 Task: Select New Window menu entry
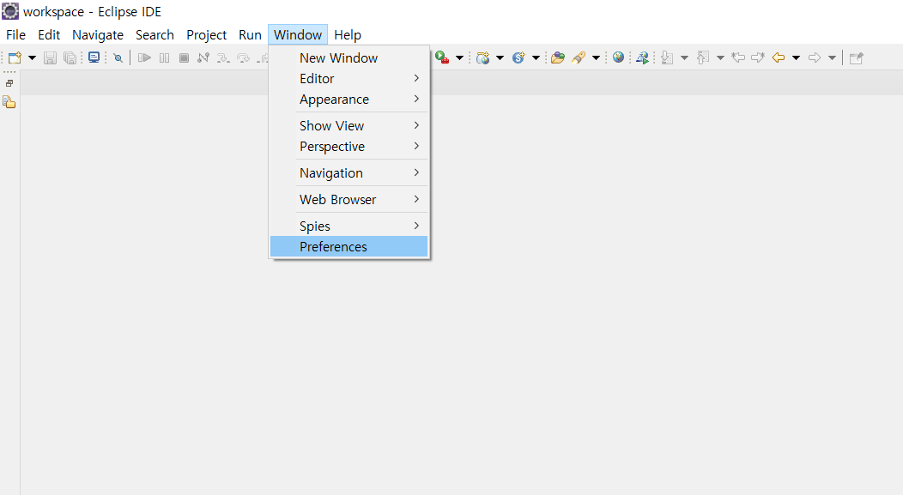tap(349, 58)
